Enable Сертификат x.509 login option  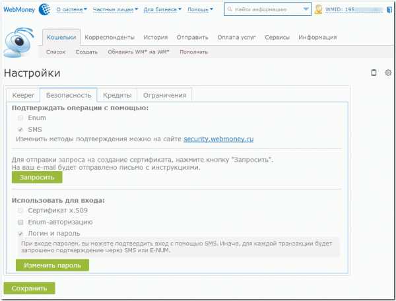20,211
